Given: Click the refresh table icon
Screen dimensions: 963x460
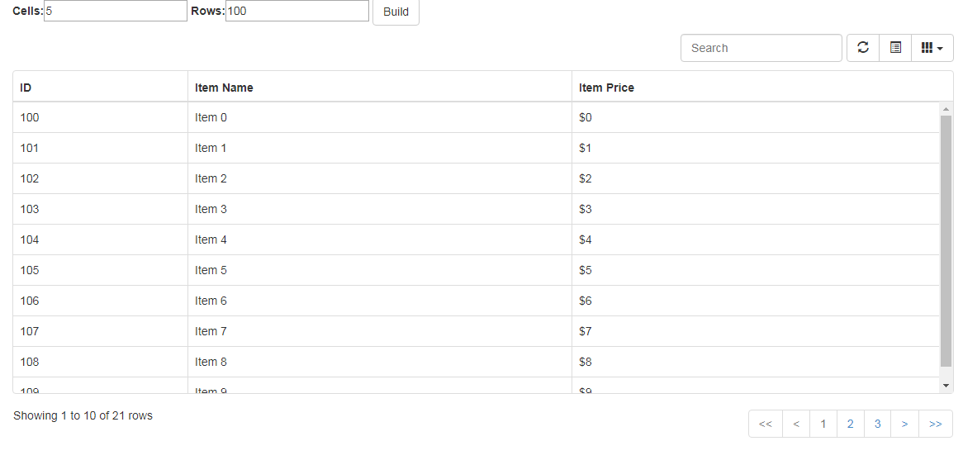Looking at the screenshot, I should (863, 48).
